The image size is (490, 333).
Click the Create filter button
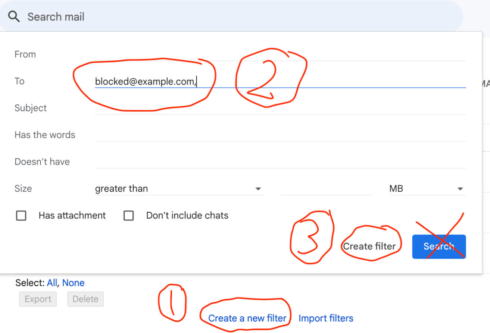click(x=369, y=246)
